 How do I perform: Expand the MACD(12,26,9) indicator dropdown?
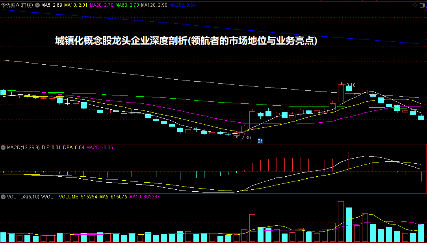(3, 148)
